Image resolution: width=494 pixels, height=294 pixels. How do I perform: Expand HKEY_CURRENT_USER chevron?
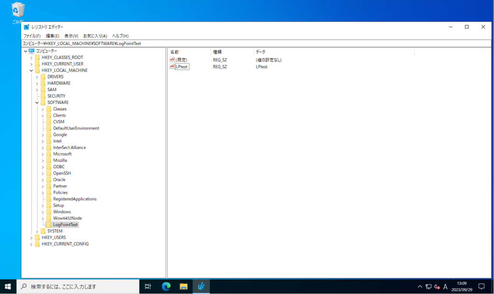pos(31,64)
